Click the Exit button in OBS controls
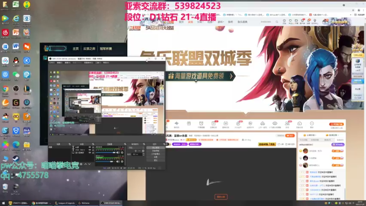The width and height of the screenshot is (366, 206). (156, 161)
